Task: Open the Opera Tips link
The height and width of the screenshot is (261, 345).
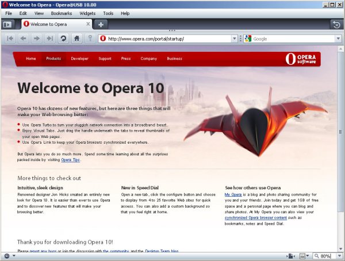Action: pyautogui.click(x=70, y=160)
